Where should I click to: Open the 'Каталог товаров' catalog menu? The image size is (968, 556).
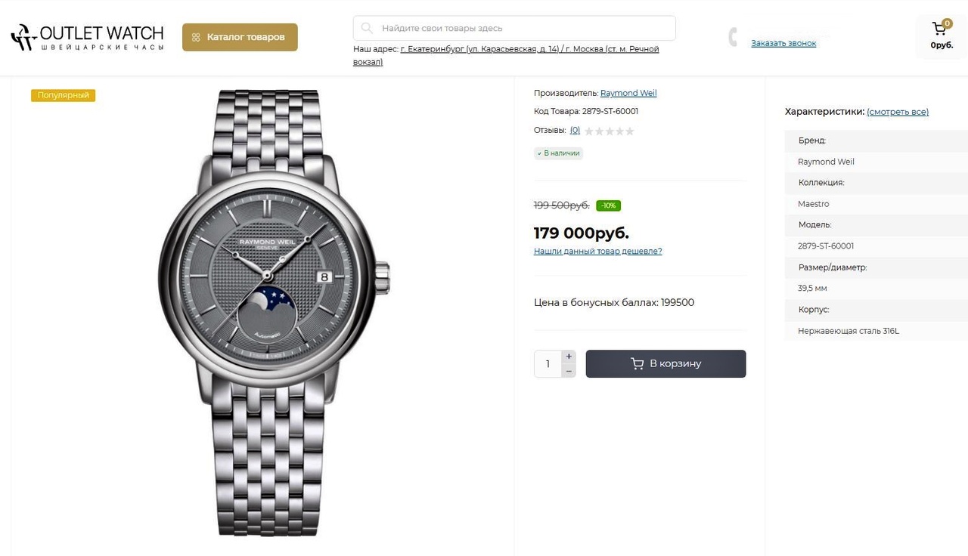(240, 37)
